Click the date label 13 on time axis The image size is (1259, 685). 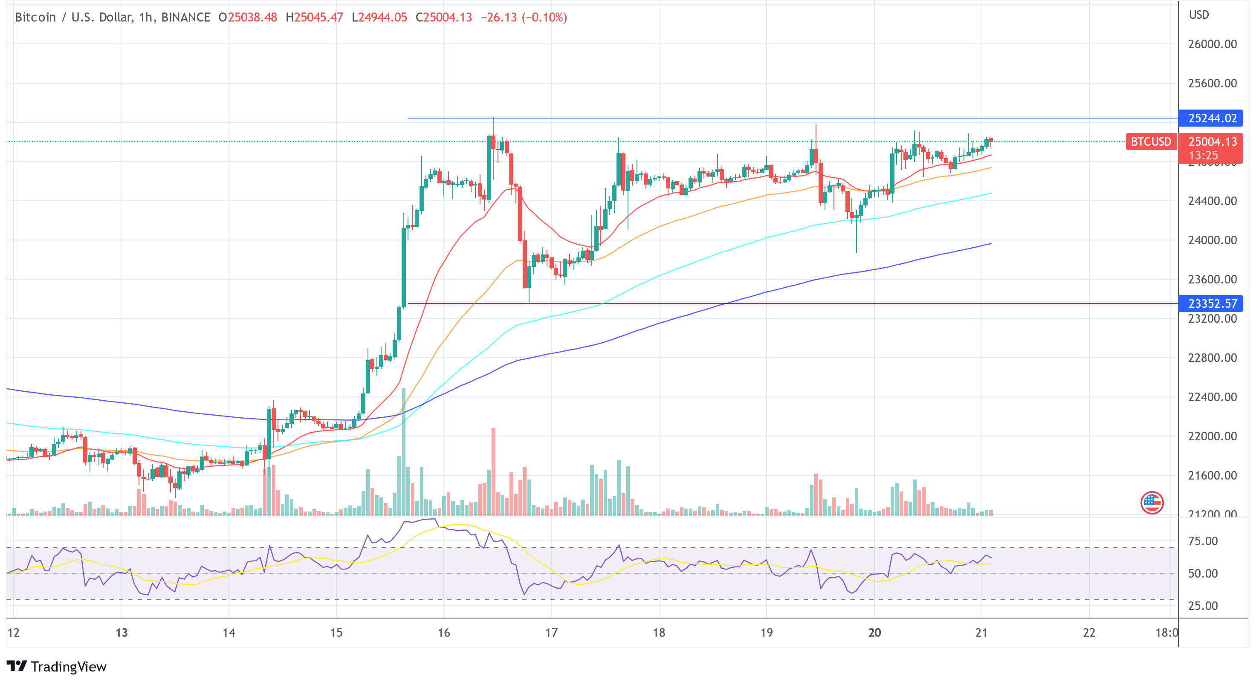point(121,633)
